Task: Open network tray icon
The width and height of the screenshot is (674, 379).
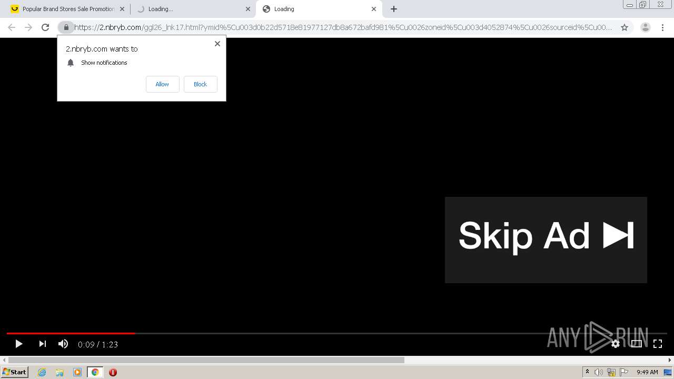Action: (611, 372)
